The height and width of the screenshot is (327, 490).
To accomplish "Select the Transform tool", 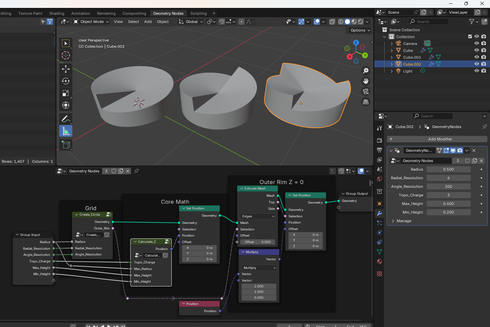I will tap(65, 105).
